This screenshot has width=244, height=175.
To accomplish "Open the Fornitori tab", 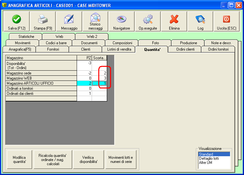I will coord(52,49).
